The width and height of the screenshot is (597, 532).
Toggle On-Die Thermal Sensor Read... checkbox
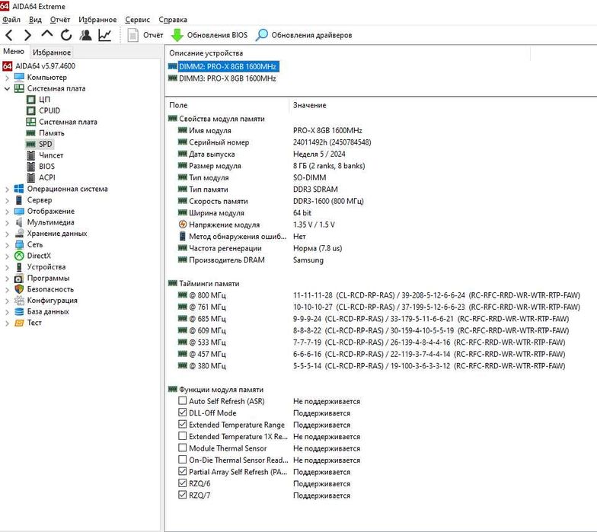(183, 460)
